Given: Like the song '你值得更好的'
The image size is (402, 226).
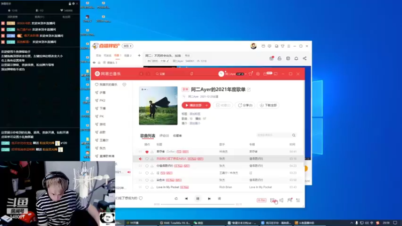Looking at the screenshot, I should coord(147,166).
